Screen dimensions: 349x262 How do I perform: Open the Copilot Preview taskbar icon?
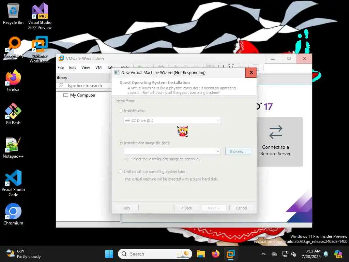click(x=338, y=254)
